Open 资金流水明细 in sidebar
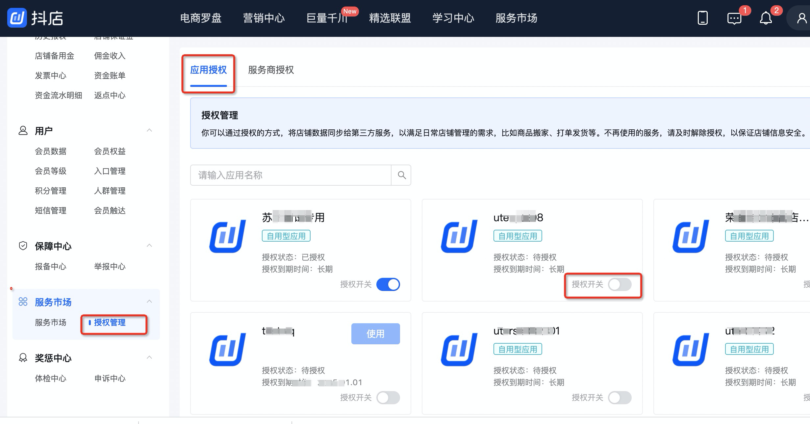 click(59, 95)
